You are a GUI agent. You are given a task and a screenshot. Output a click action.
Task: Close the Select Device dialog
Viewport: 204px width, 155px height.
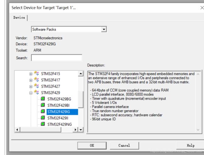202,8
